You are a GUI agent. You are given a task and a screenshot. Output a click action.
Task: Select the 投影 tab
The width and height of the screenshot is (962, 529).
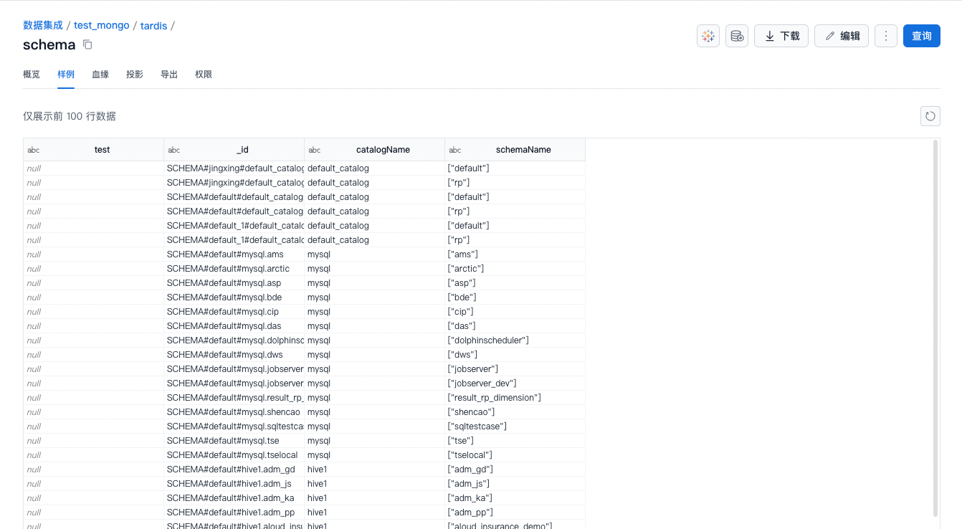pos(135,75)
